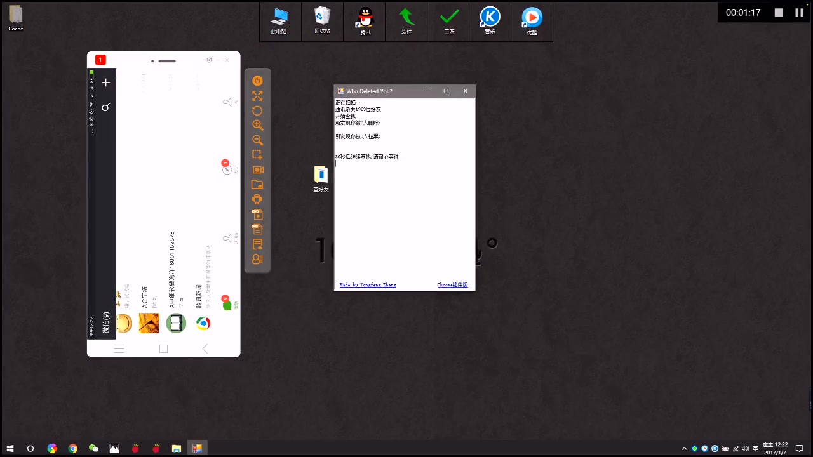Tap the phone's home square button

tap(163, 348)
